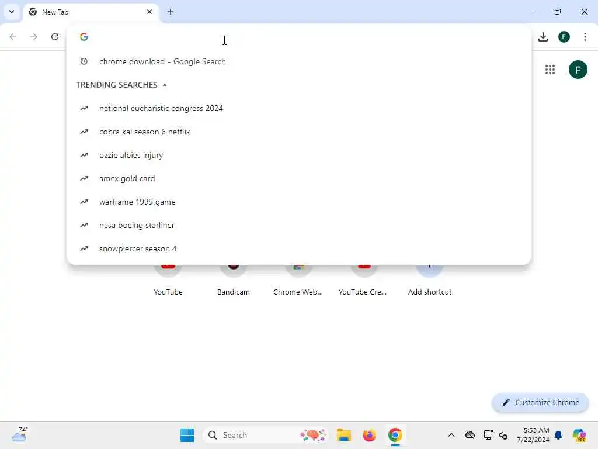The image size is (598, 449).
Task: Reload the page with refresh icon
Action: [55, 37]
